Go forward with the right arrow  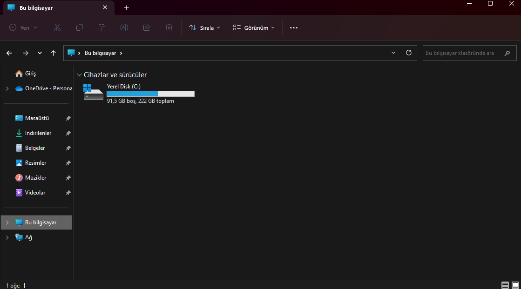coord(25,53)
